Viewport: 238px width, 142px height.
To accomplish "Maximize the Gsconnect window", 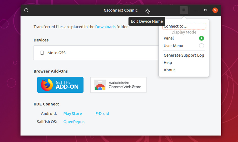I will pyautogui.click(x=205, y=10).
